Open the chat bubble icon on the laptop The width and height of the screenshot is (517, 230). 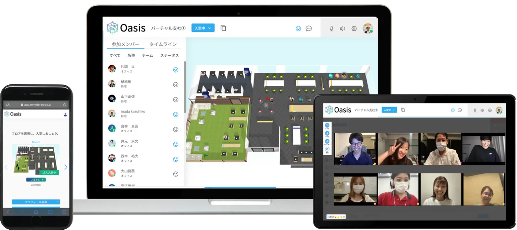[x=309, y=29]
